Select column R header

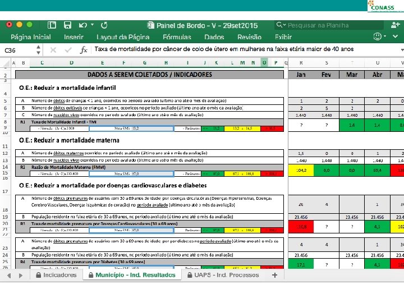301,63
